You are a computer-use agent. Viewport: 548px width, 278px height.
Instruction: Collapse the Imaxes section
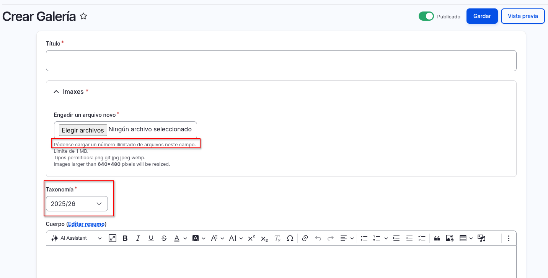(x=56, y=92)
